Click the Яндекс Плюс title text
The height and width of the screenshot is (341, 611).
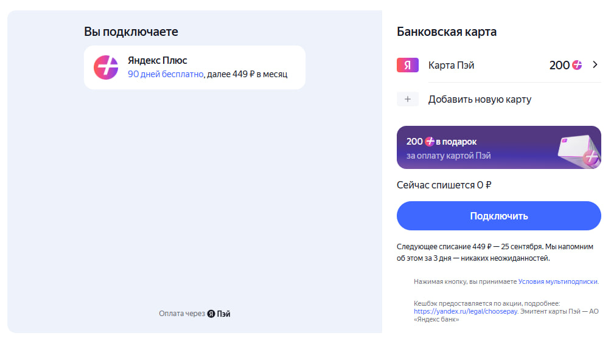(158, 60)
